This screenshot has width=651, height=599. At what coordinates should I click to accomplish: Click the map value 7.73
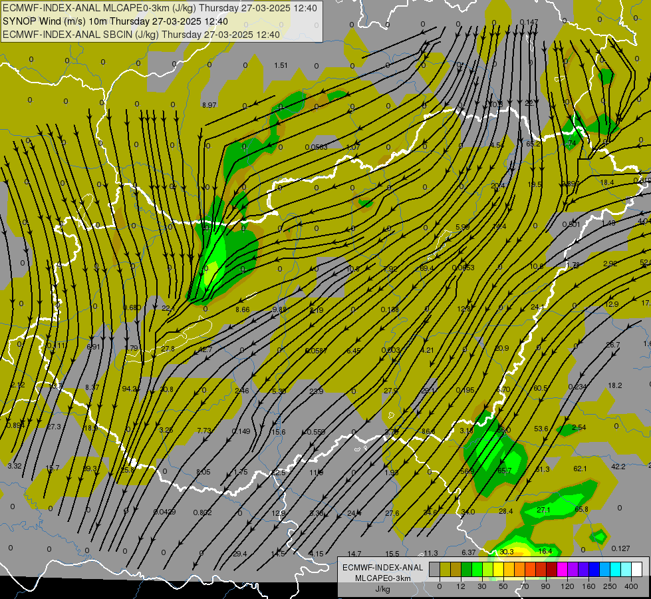[x=204, y=430]
